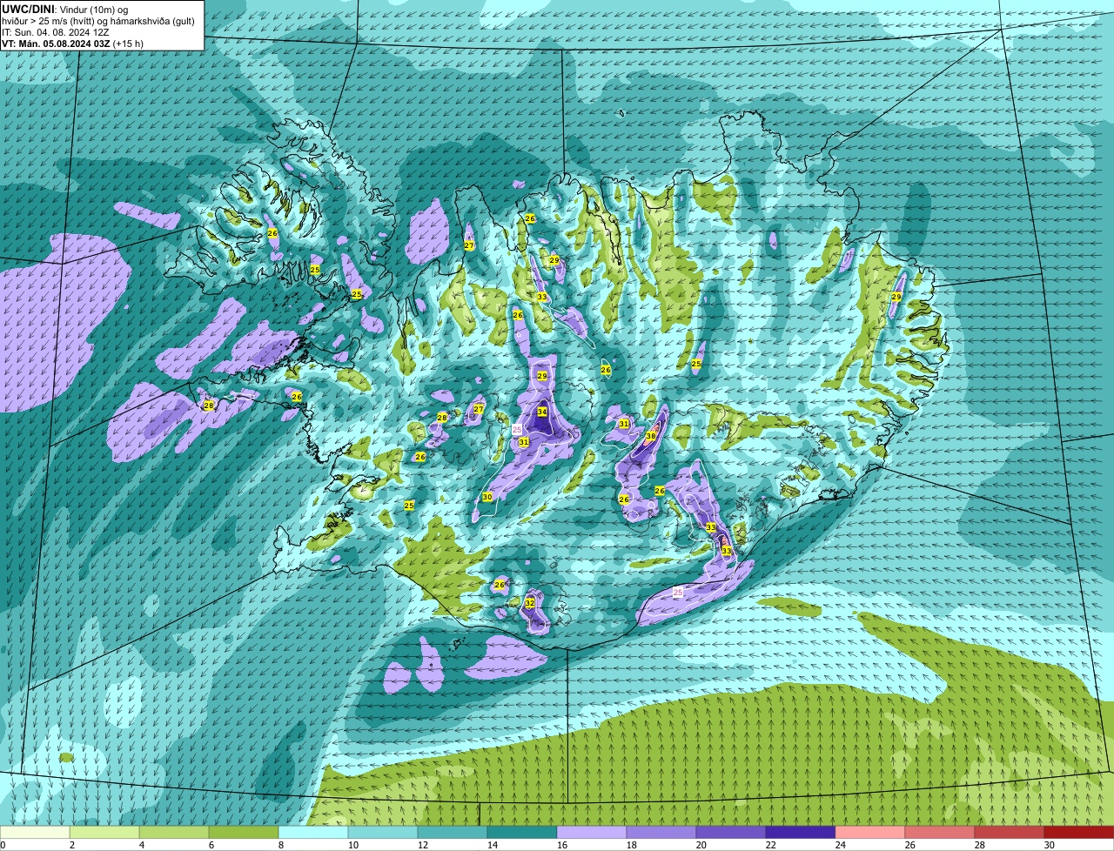The height and width of the screenshot is (851, 1114).
Task: Click the 14–16 m/s dark teal legend swatch
Action: click(x=522, y=833)
